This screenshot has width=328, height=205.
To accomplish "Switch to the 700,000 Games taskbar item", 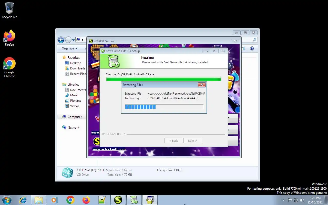I will [118, 200].
